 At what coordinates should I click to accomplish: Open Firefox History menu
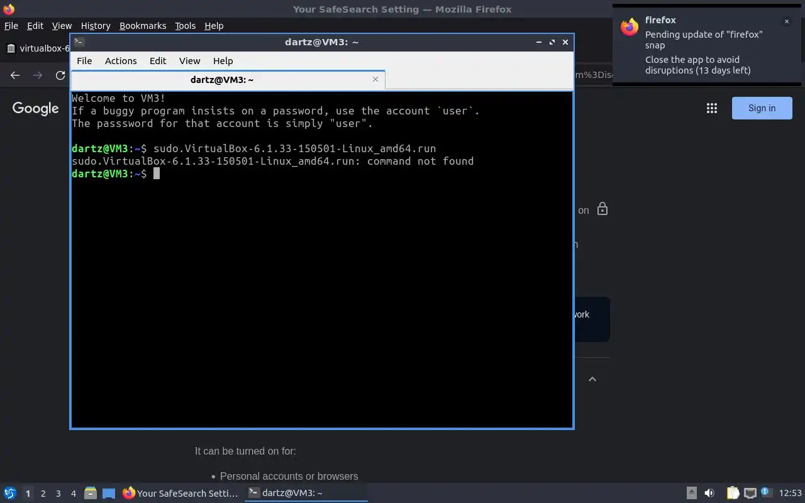point(96,26)
